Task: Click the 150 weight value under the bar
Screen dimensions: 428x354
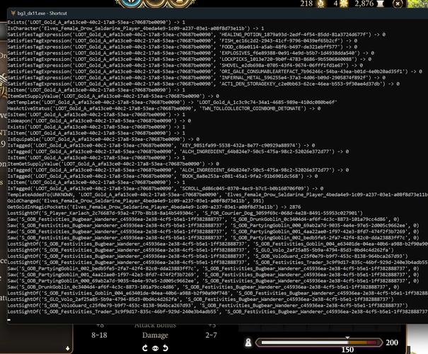Action: (x=347, y=350)
